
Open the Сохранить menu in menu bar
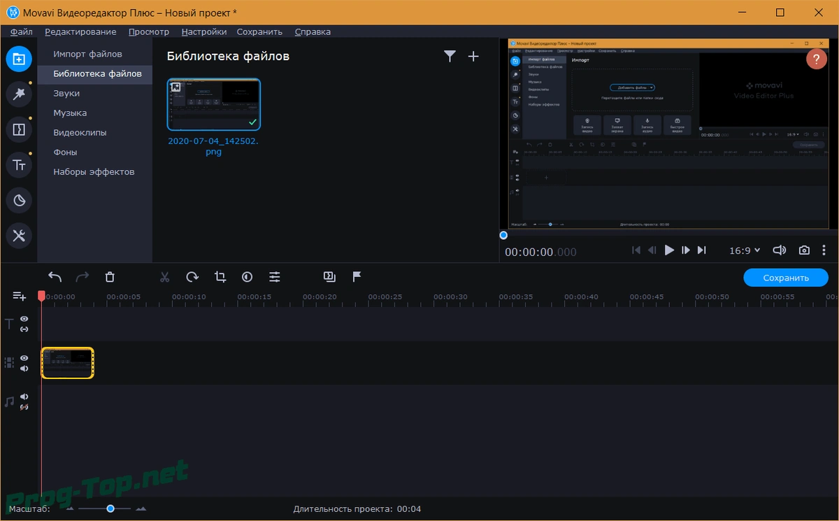pyautogui.click(x=259, y=31)
